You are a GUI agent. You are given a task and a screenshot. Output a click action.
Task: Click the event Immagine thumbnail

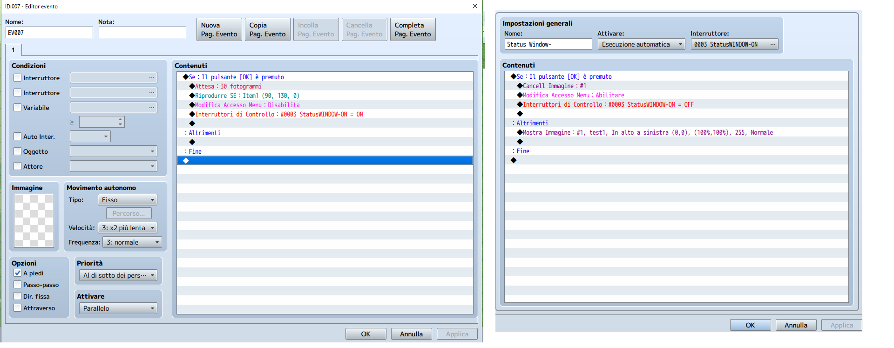pos(34,221)
